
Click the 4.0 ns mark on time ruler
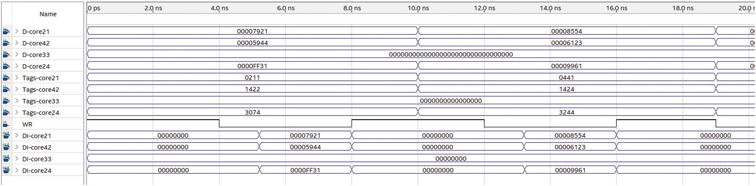[219, 8]
